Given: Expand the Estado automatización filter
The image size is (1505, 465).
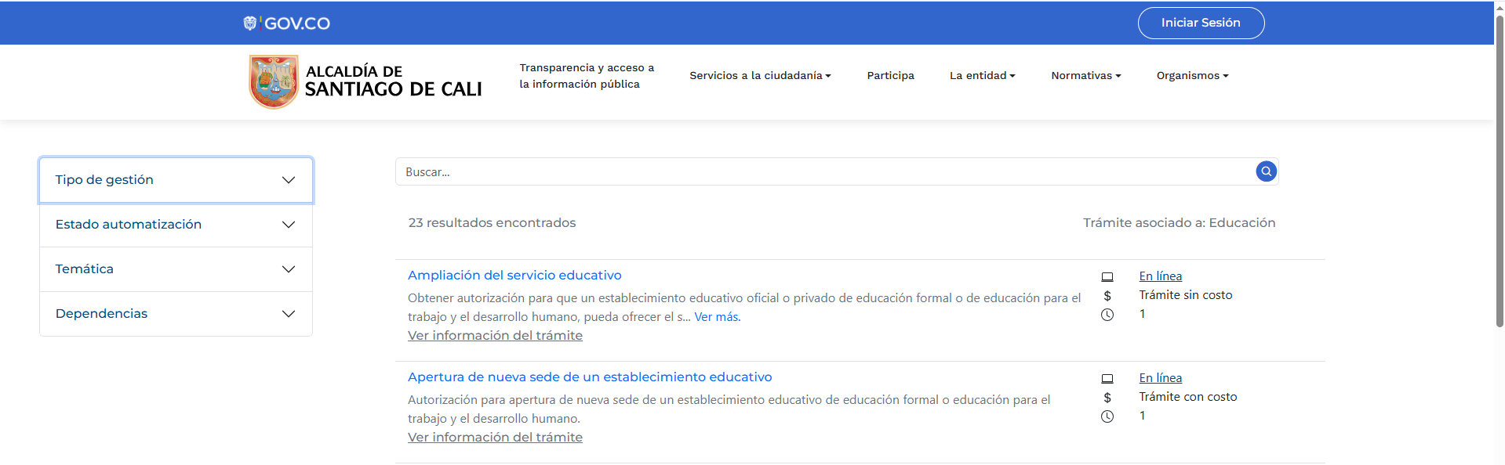Looking at the screenshot, I should (x=176, y=225).
